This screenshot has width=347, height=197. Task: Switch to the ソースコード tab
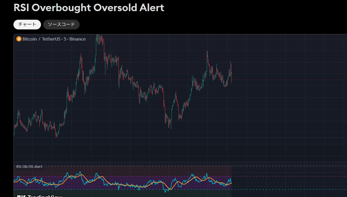point(61,25)
